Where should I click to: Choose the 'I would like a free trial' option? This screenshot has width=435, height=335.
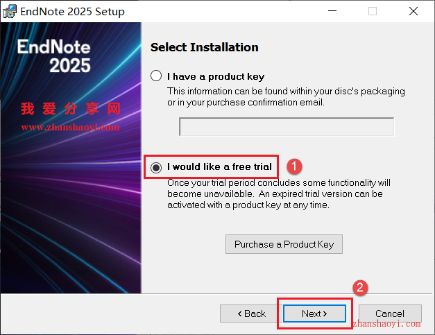click(x=156, y=167)
